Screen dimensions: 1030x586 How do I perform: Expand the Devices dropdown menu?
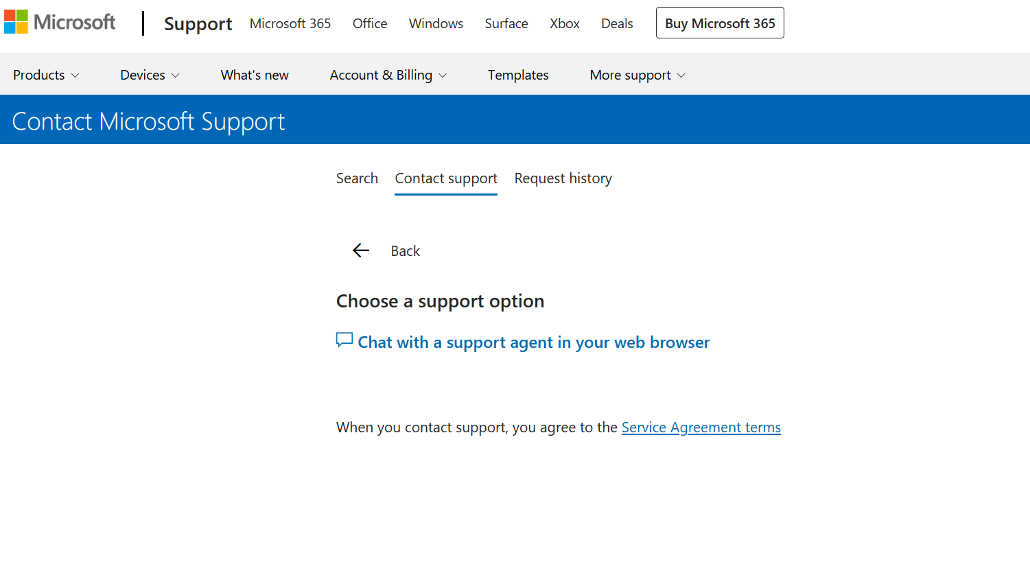pyautogui.click(x=150, y=75)
